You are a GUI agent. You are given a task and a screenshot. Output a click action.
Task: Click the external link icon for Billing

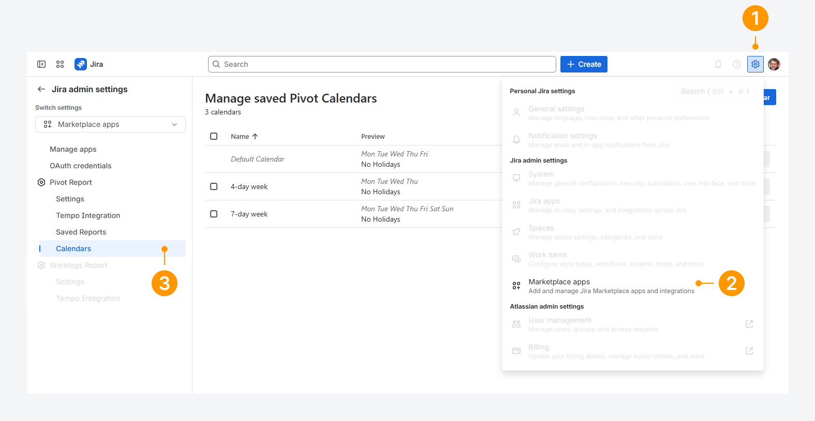[749, 351]
